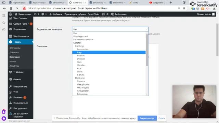Select Camera in category list
The image size is (219, 123).
tap(109, 81)
